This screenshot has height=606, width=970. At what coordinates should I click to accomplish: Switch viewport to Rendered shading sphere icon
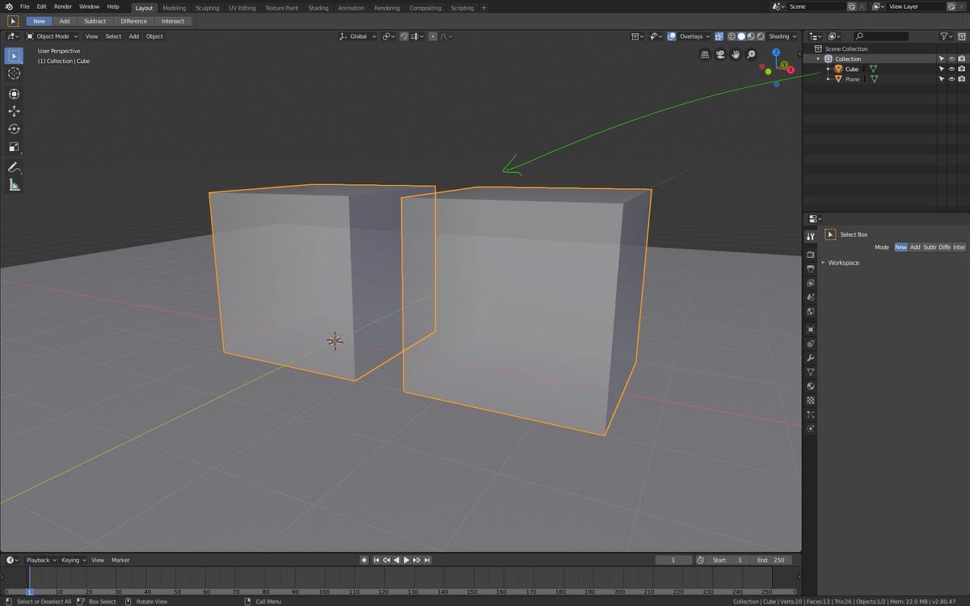click(x=761, y=36)
